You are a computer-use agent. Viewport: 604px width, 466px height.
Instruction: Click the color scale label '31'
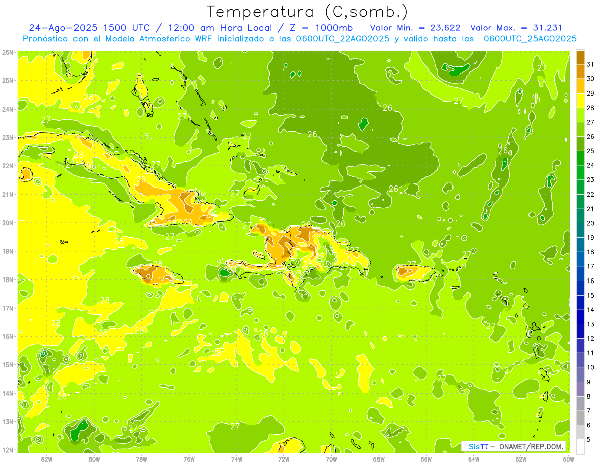tap(590, 64)
